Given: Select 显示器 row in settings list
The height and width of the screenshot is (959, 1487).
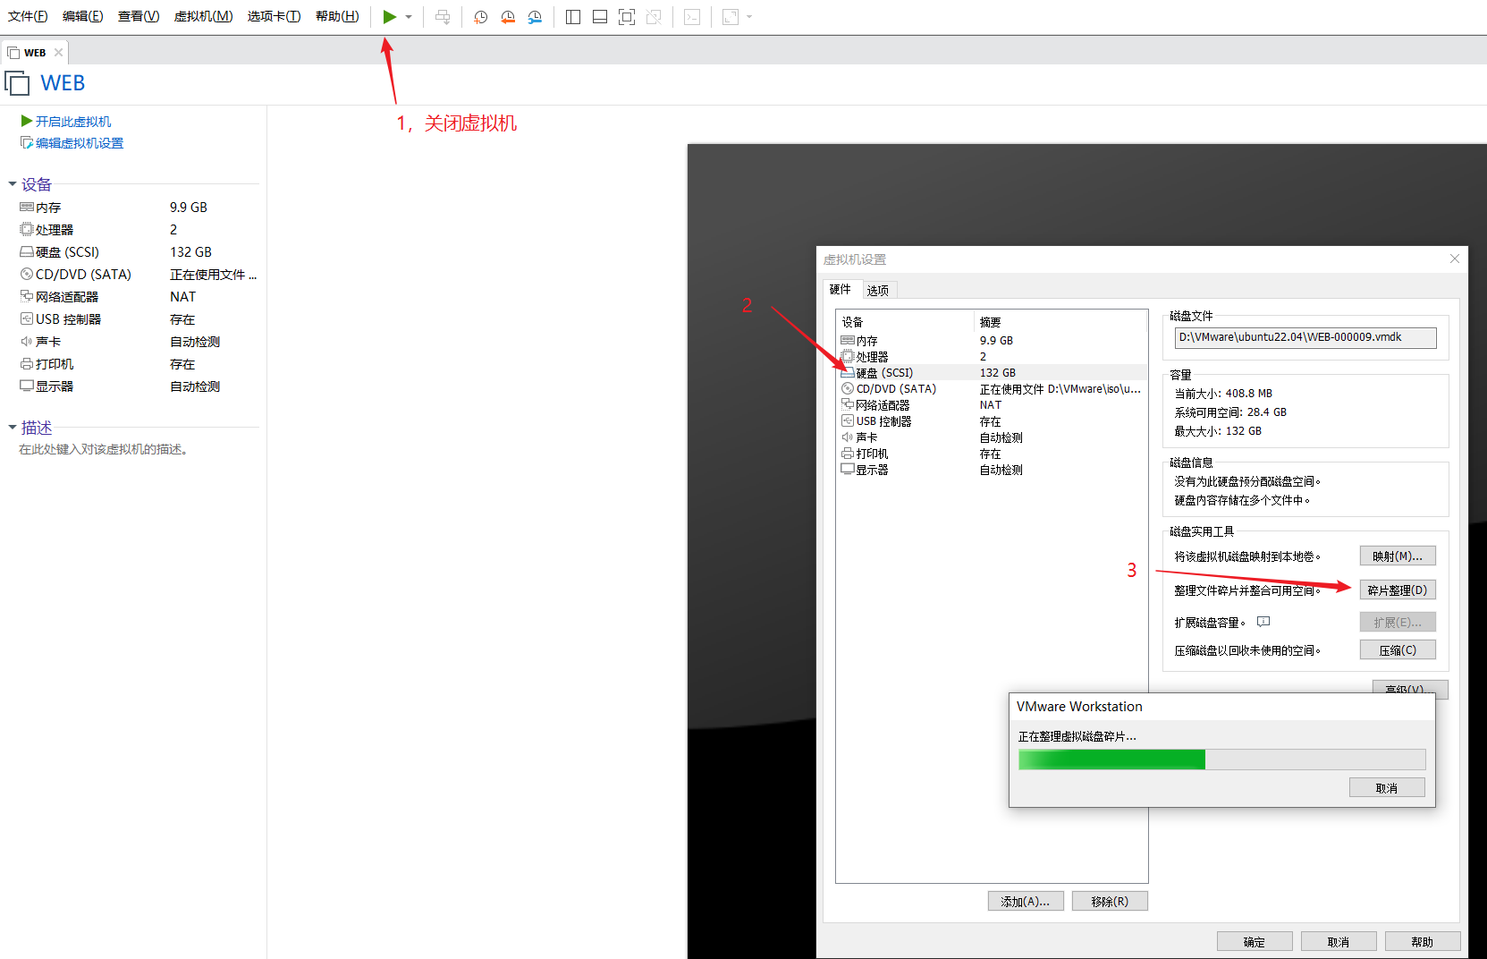Looking at the screenshot, I should click(993, 470).
